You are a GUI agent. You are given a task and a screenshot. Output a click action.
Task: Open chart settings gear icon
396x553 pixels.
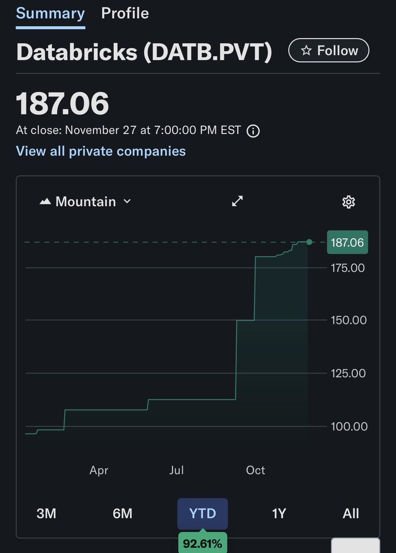coord(349,201)
